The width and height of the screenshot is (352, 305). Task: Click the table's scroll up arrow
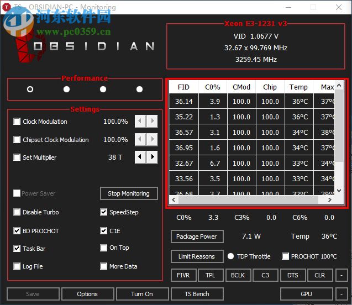[x=339, y=85]
